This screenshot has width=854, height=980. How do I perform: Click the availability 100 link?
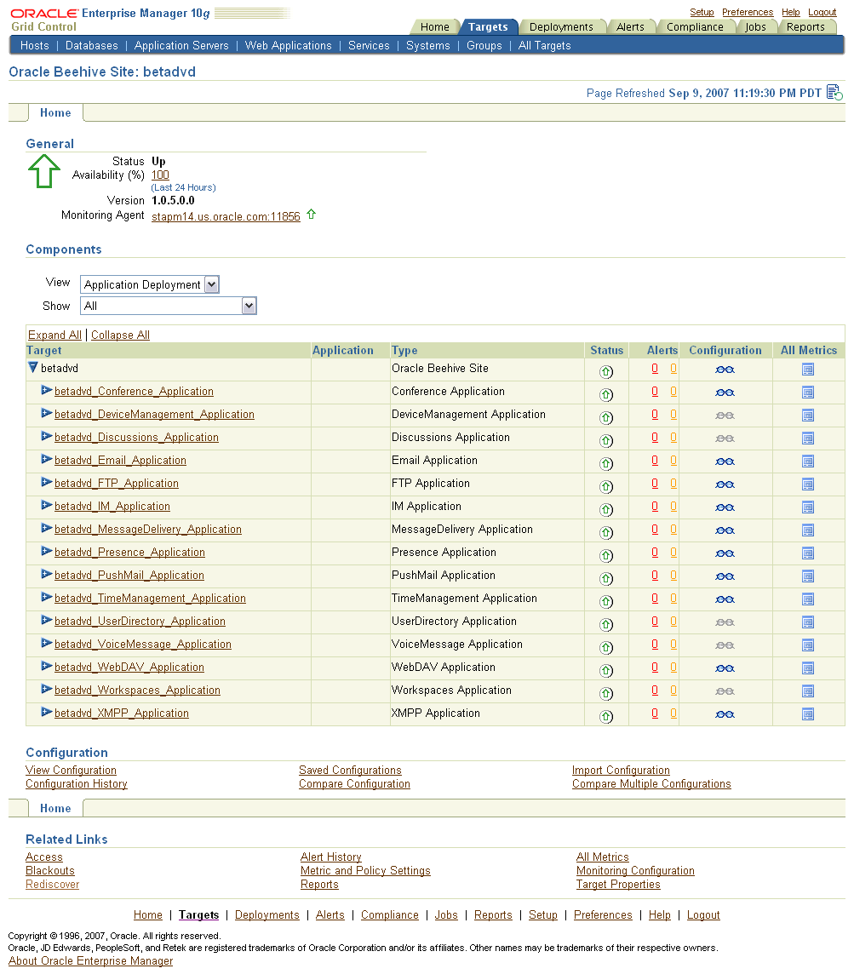160,175
